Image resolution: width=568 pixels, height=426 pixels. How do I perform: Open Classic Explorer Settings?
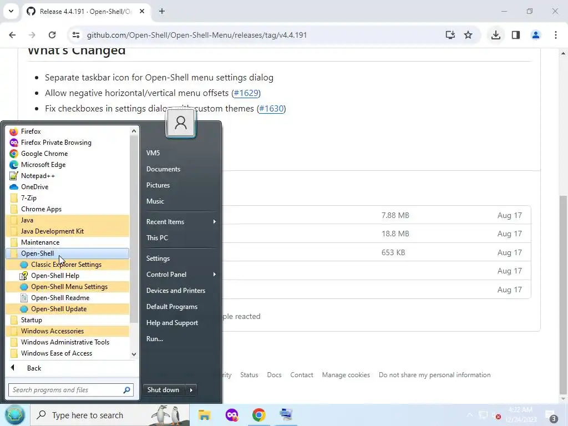pyautogui.click(x=67, y=265)
